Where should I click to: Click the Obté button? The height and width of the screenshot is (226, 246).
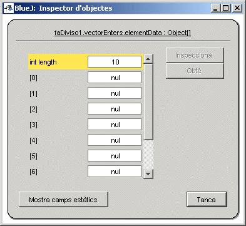(195, 71)
